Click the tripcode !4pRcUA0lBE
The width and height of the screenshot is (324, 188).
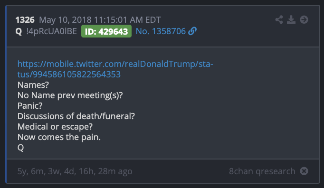(x=52, y=31)
